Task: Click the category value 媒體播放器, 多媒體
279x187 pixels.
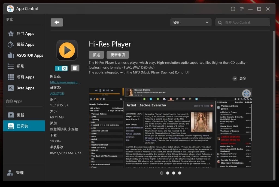Action: click(x=64, y=129)
